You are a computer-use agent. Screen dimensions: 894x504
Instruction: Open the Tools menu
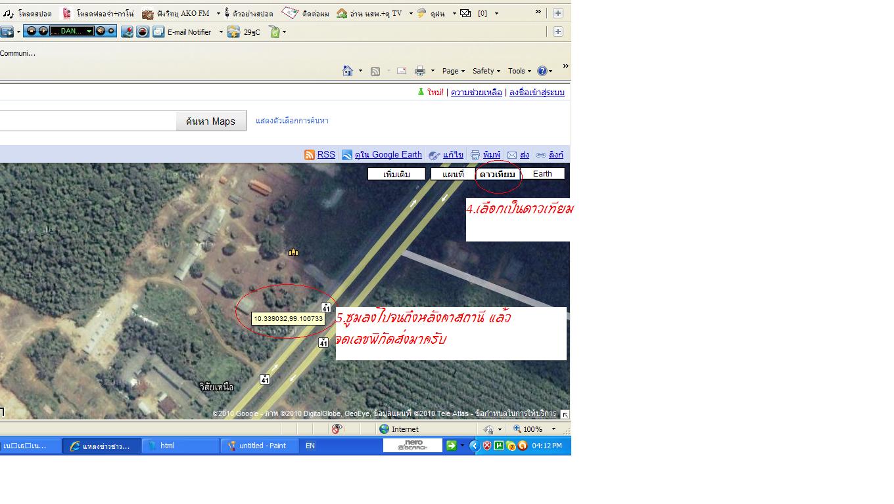[519, 71]
